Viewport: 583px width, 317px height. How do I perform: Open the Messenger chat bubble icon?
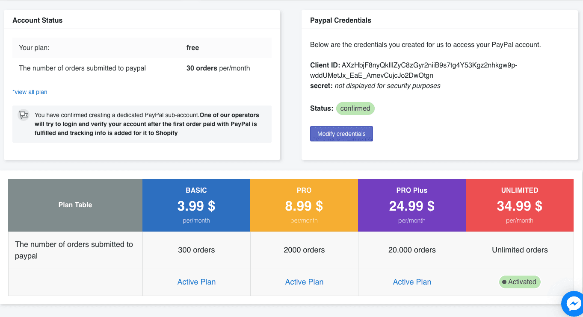click(x=572, y=303)
